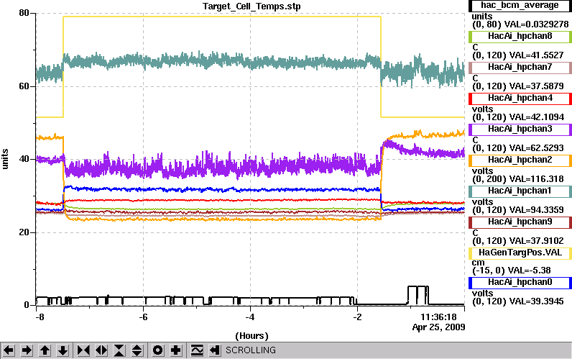Viewport: 572px width, 359px height.
Task: Select the HacAi_hpchan3 legend entry
Action: (520, 129)
